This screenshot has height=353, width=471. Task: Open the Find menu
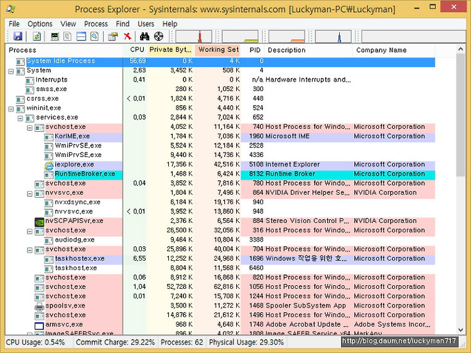tap(122, 24)
